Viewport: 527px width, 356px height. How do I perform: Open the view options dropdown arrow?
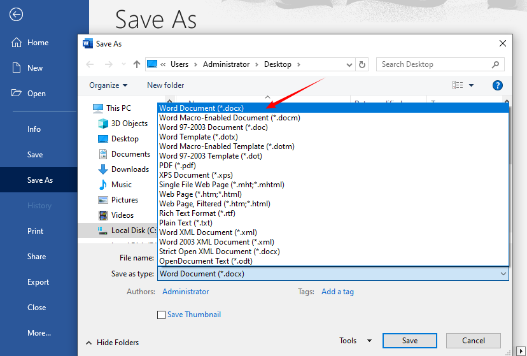click(471, 85)
